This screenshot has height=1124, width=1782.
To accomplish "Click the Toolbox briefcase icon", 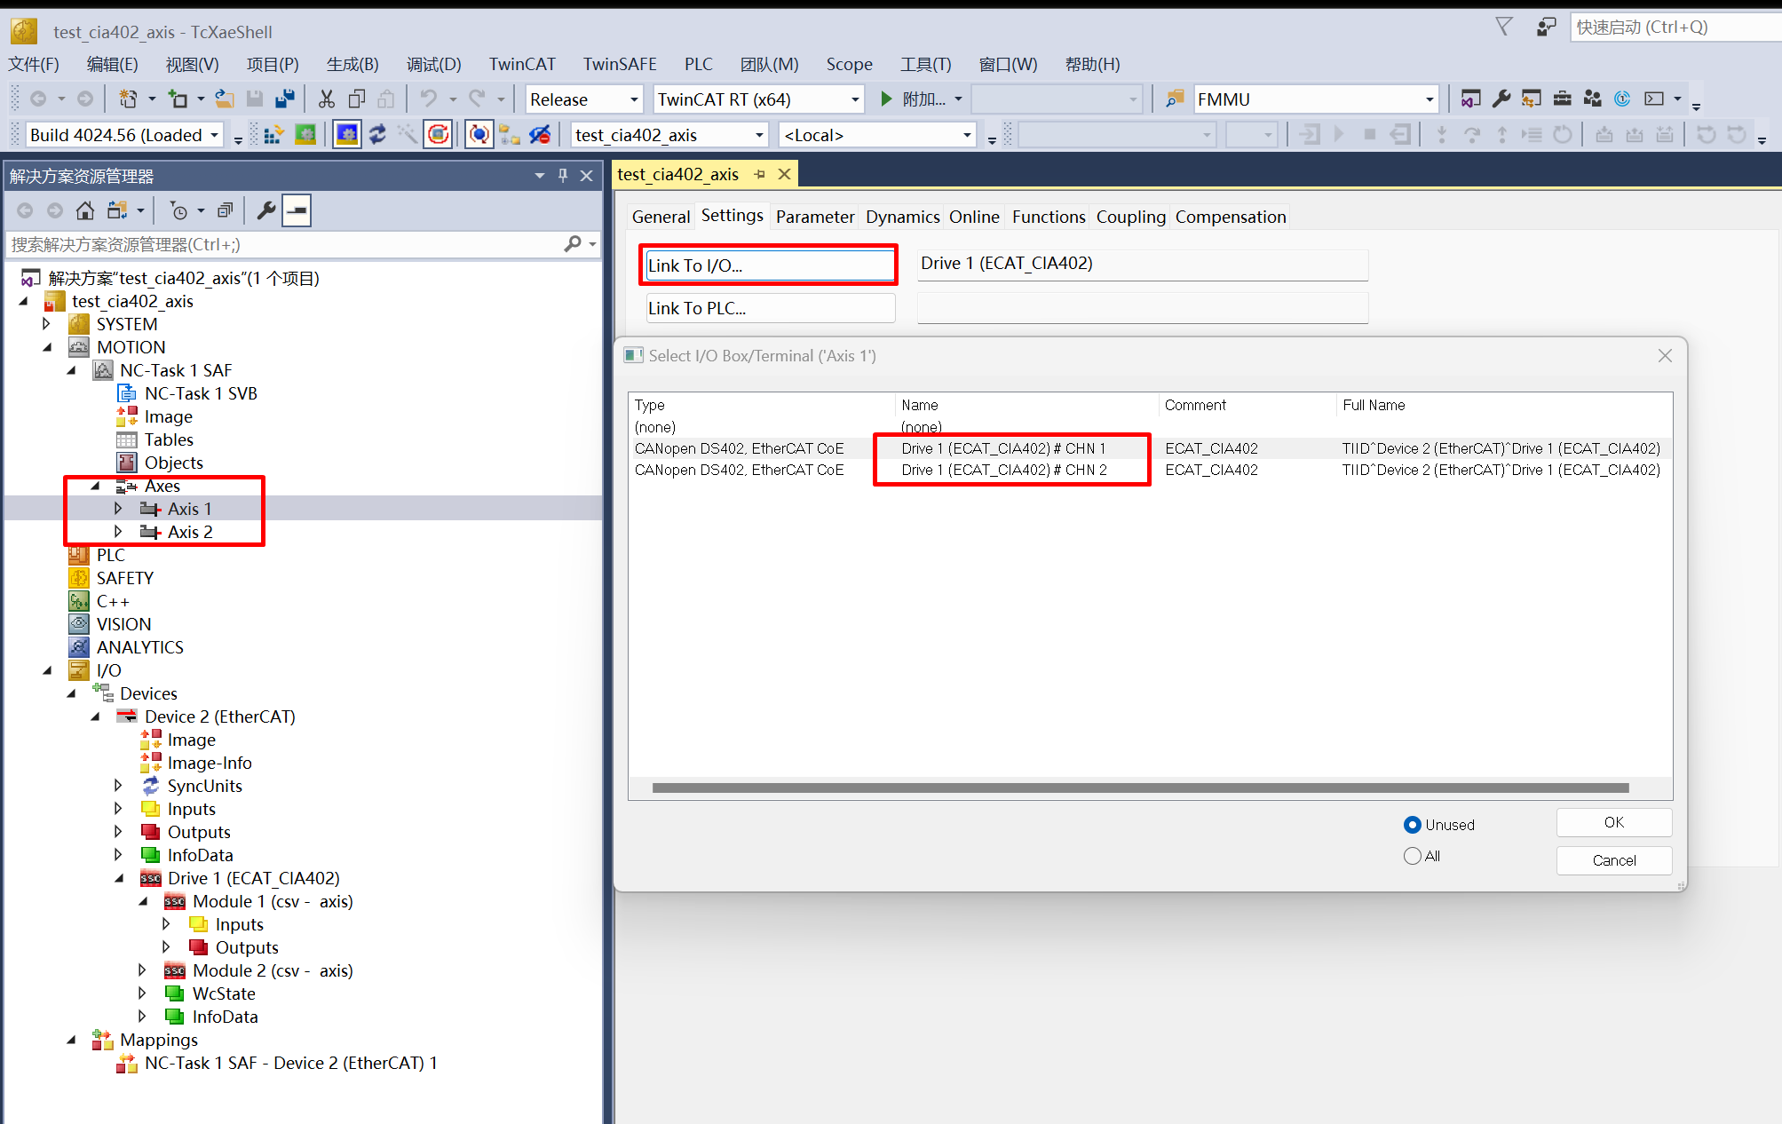I will pyautogui.click(x=1563, y=99).
